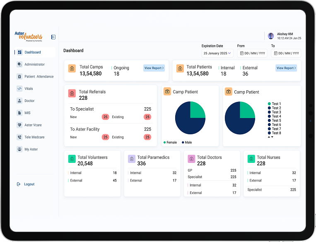Toggle the Female legend item in the pie chart
316x242 pixels.
[x=170, y=143]
